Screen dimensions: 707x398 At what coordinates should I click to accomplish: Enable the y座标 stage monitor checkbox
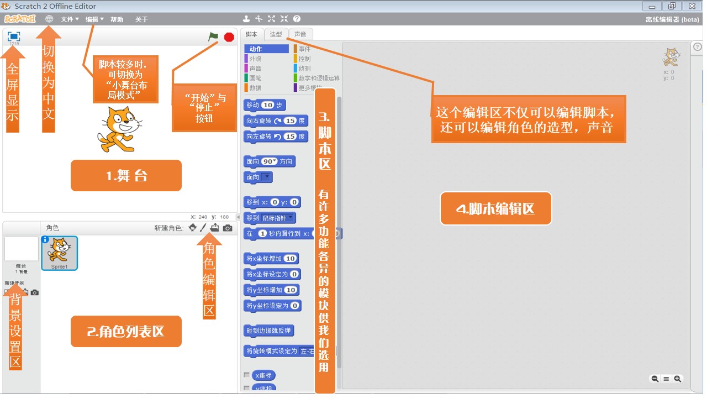247,389
